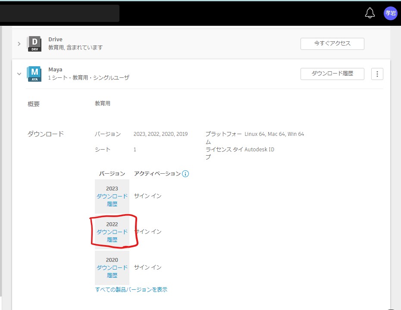Expand the Drive product row
The image size is (401, 310).
(19, 44)
